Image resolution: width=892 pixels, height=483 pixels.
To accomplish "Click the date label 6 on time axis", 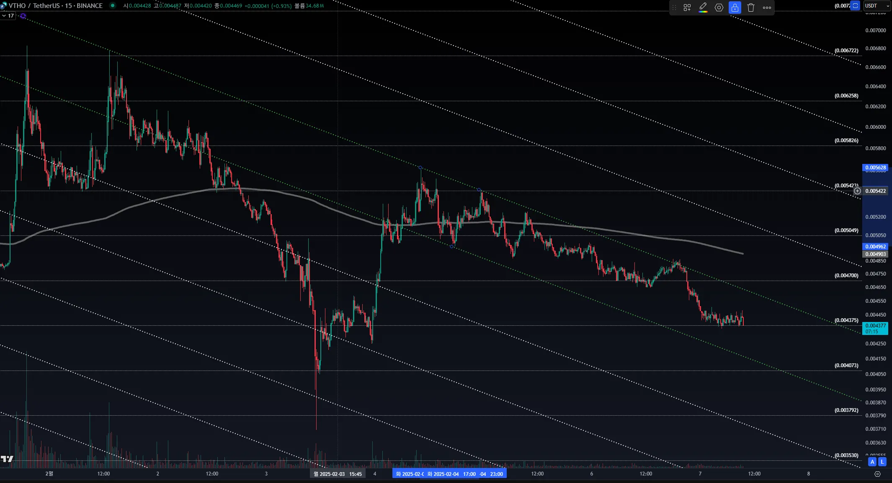I will click(592, 474).
